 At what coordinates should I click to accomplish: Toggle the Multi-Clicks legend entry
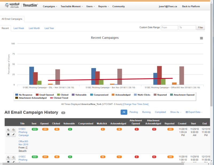pos(142,95)
